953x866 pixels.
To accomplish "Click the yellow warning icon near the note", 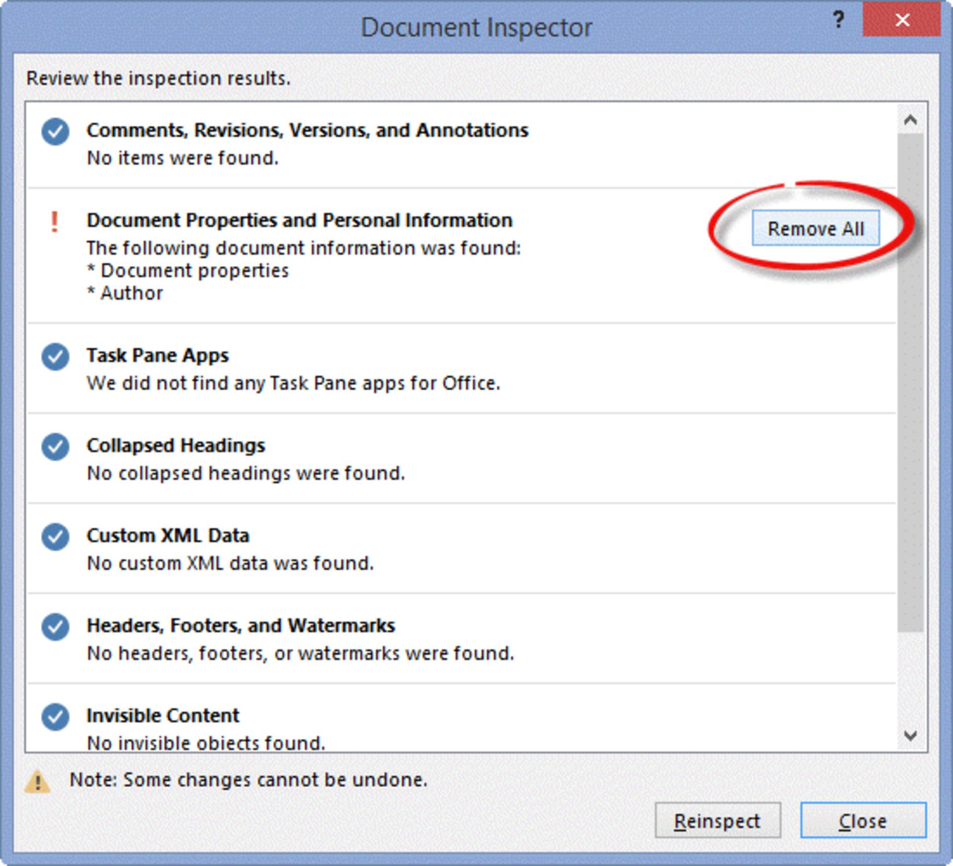I will click(x=38, y=782).
